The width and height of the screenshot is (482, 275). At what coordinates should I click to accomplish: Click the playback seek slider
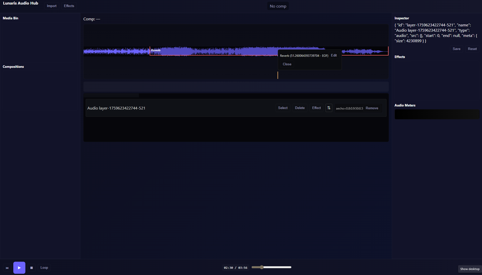(x=271, y=267)
